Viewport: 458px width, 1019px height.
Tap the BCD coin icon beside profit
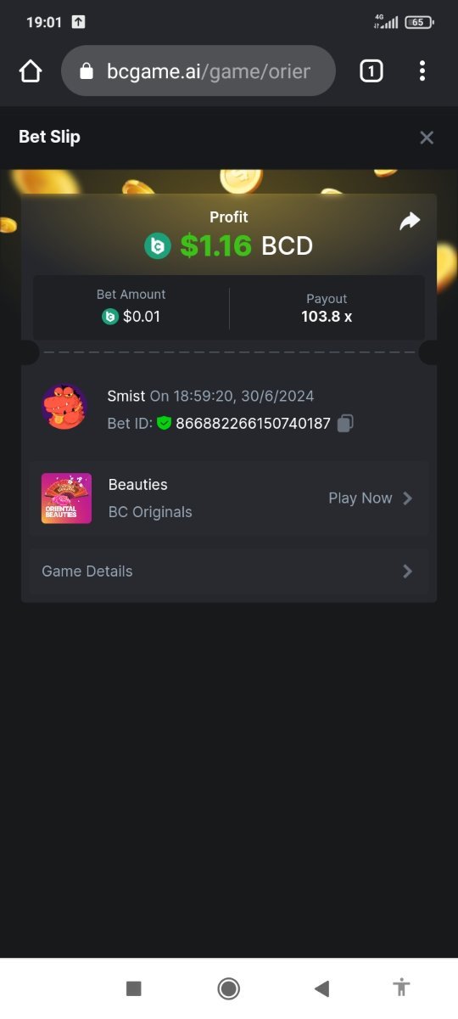[157, 246]
